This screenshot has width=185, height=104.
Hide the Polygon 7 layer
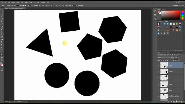click(158, 65)
